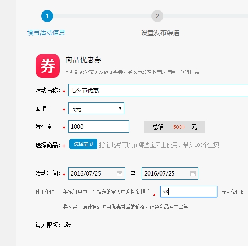Screen dimensions: 248x246
Task: Click the 总额 5000 元 total box
Action: pos(175,127)
